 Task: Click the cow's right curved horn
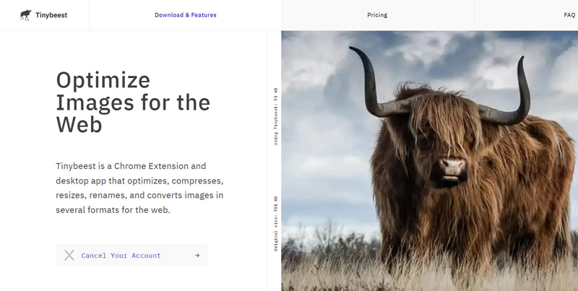tap(519, 87)
